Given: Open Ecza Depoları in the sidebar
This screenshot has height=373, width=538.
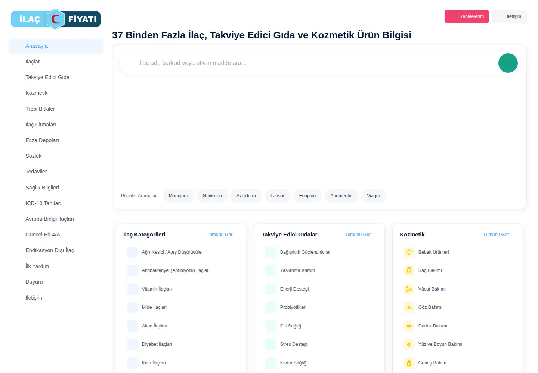Looking at the screenshot, I should pos(56,140).
